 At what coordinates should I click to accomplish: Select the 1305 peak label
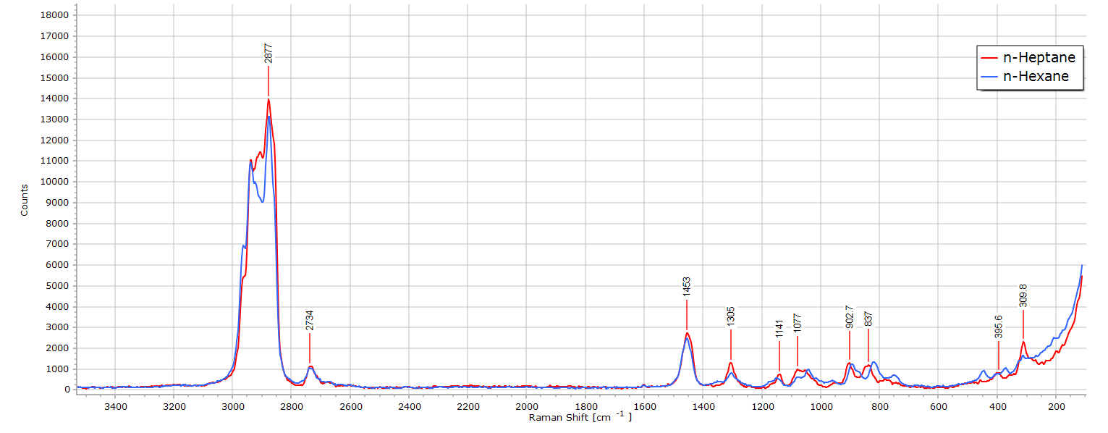click(731, 317)
